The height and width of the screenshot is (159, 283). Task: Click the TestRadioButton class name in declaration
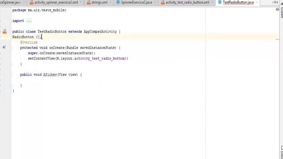(x=52, y=31)
